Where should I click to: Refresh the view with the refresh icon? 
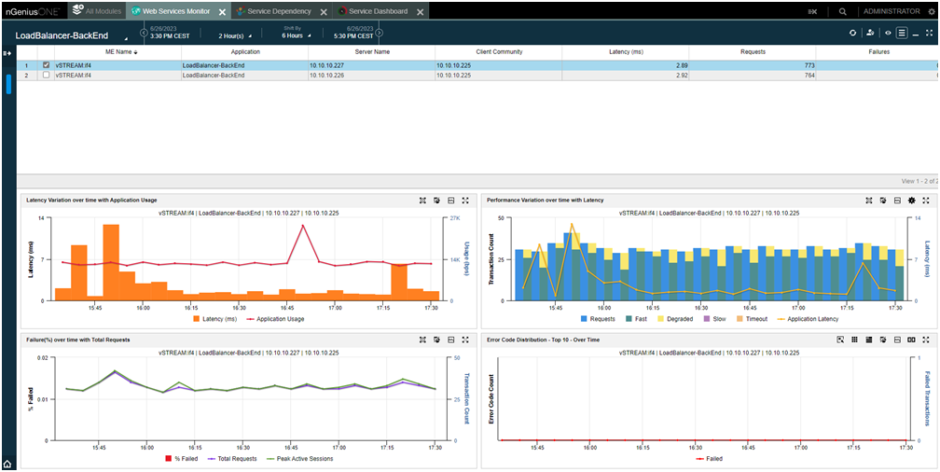[852, 34]
